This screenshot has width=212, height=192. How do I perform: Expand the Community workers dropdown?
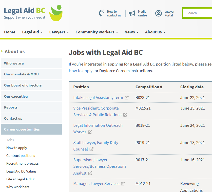click(97, 32)
